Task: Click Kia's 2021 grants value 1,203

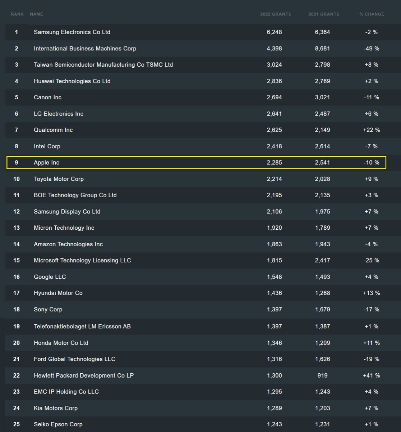Action: point(322,408)
